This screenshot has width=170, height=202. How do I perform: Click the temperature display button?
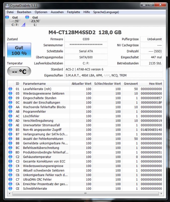click(19, 71)
